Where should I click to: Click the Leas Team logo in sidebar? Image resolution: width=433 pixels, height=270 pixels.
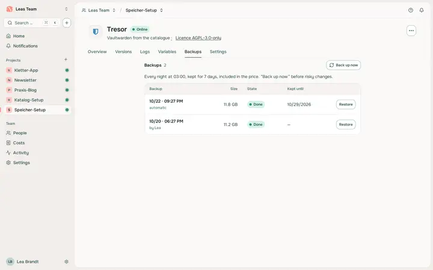(10, 9)
